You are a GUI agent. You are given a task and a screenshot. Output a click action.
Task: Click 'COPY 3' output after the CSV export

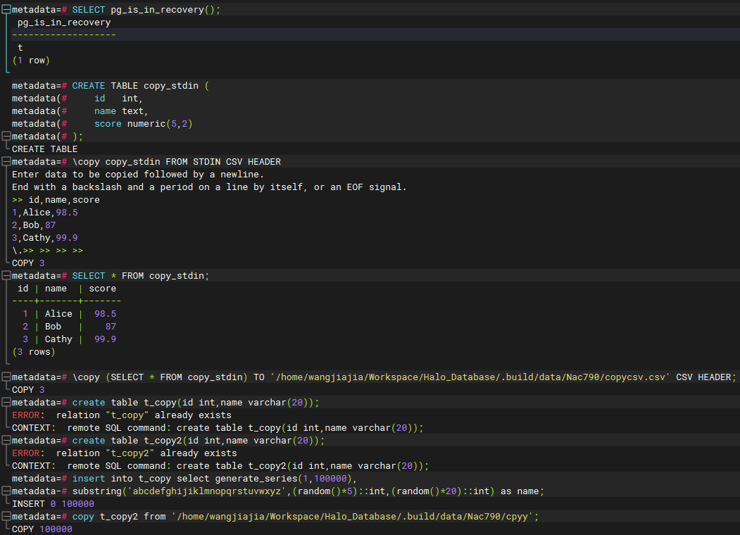click(28, 390)
